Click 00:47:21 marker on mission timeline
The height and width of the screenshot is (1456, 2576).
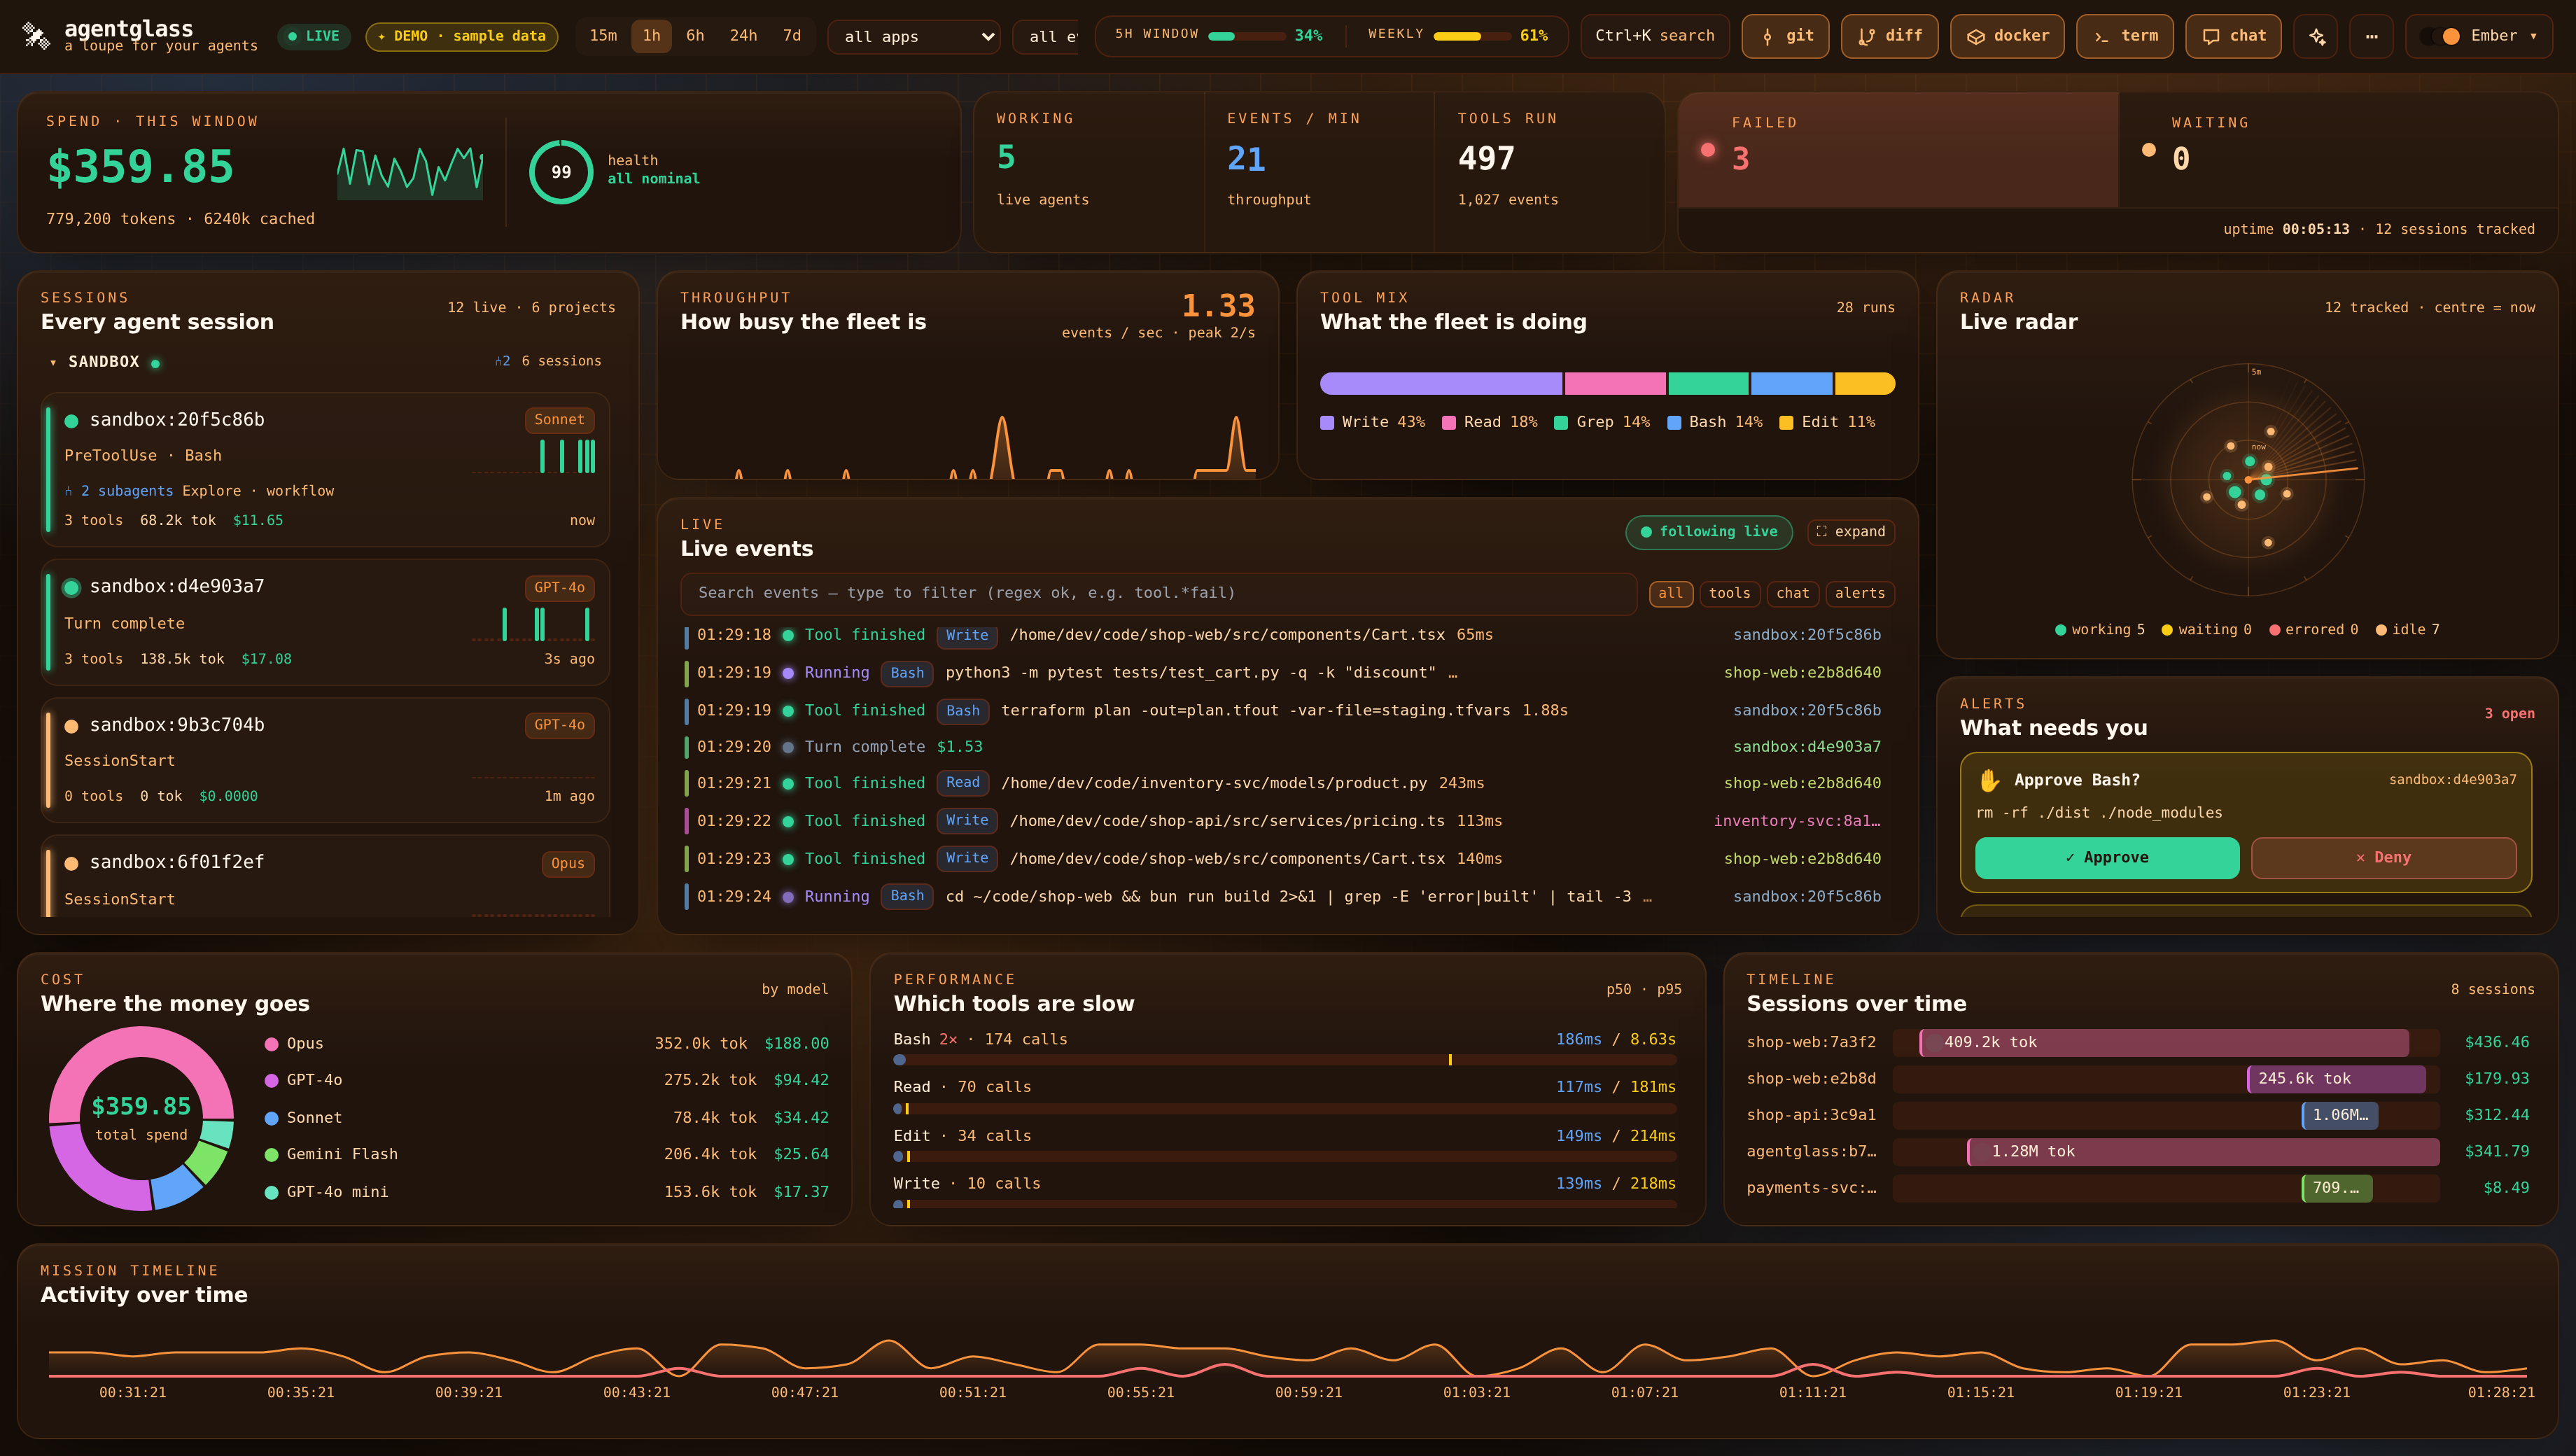coord(804,1393)
